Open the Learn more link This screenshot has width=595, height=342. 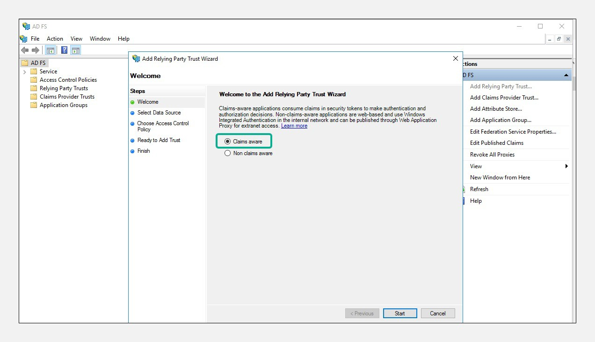(294, 126)
